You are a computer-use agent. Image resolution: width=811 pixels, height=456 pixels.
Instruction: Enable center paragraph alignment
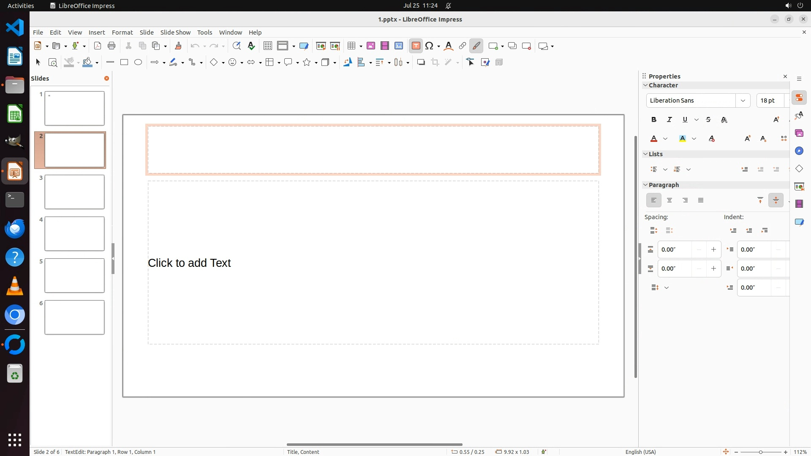coord(669,201)
